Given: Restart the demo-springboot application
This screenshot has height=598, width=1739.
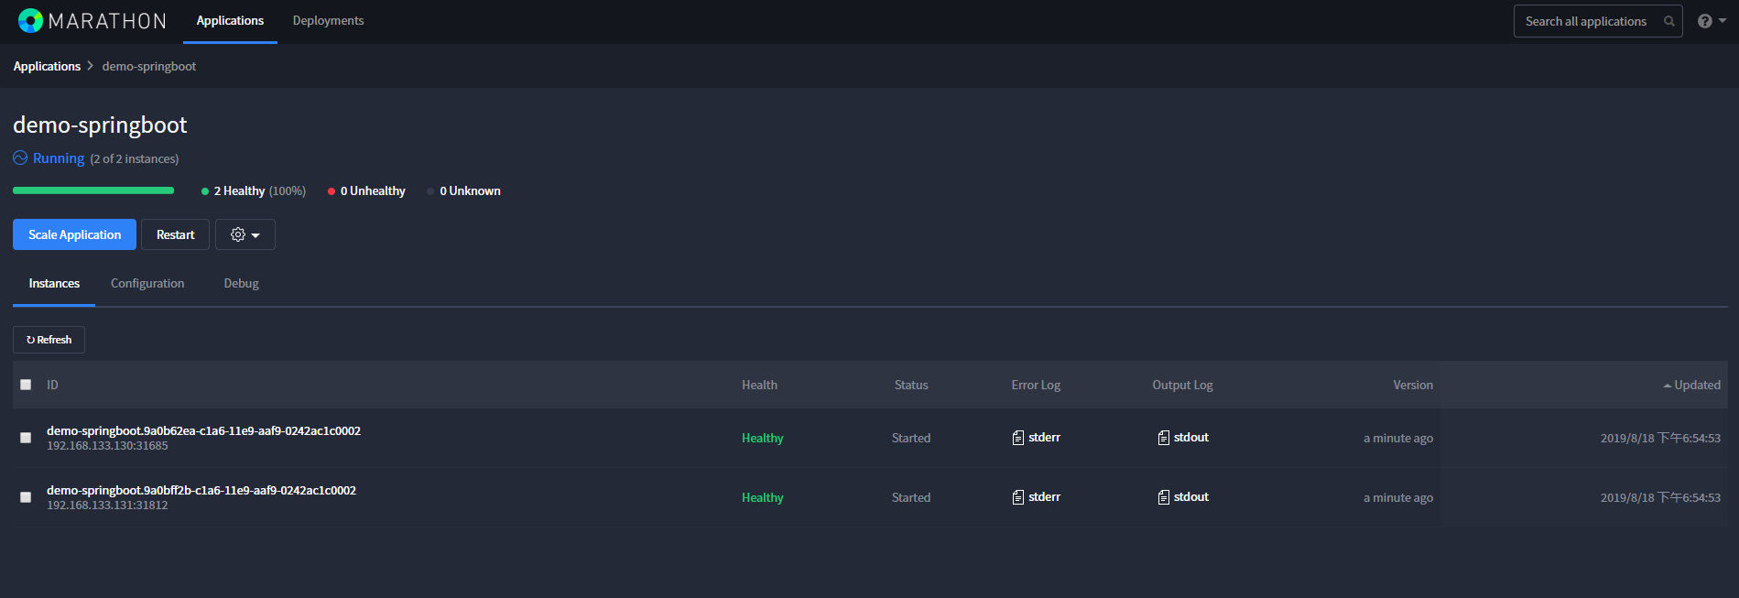Looking at the screenshot, I should [x=175, y=234].
